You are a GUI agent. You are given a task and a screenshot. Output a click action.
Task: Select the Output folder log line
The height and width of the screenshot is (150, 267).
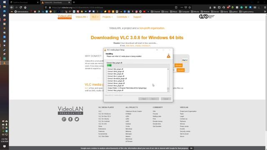[127, 88]
